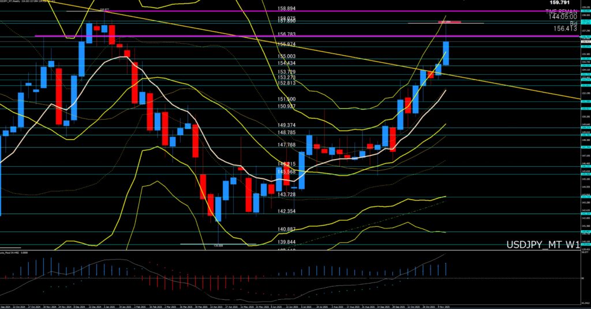
Task: Click the 142.354 price level label
Action: (287, 211)
